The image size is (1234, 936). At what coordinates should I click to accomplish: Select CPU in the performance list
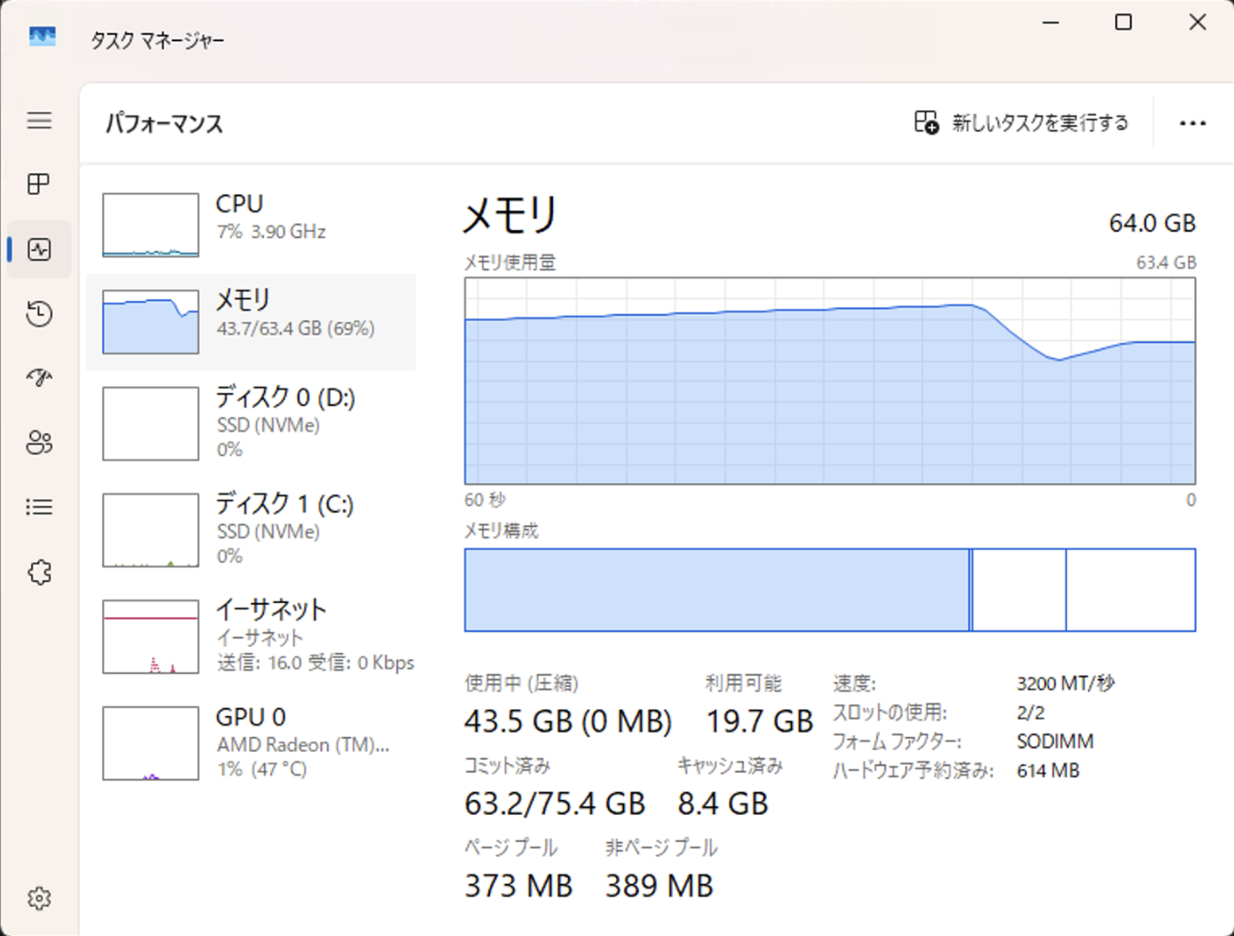251,224
